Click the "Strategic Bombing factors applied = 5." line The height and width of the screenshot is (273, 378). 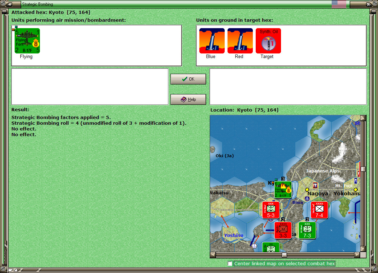click(x=61, y=117)
